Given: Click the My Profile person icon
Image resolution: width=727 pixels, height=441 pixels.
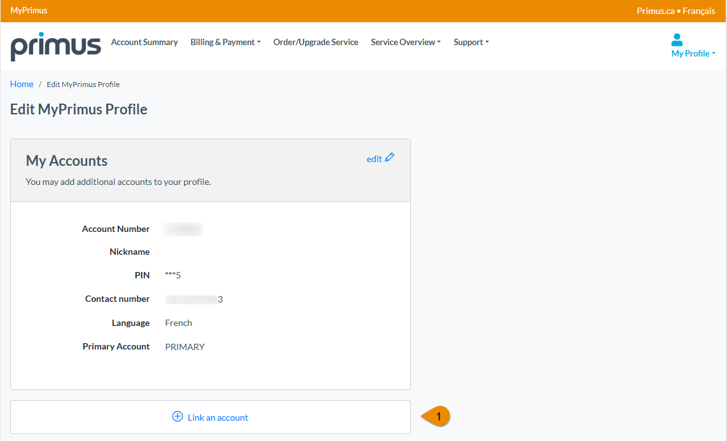Looking at the screenshot, I should (677, 40).
